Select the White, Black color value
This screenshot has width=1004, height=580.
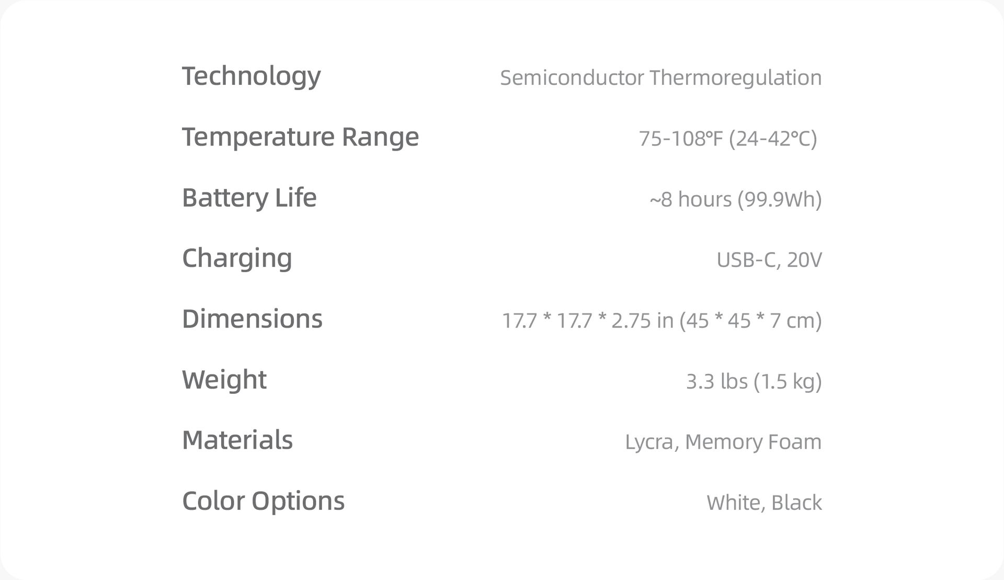tap(764, 503)
